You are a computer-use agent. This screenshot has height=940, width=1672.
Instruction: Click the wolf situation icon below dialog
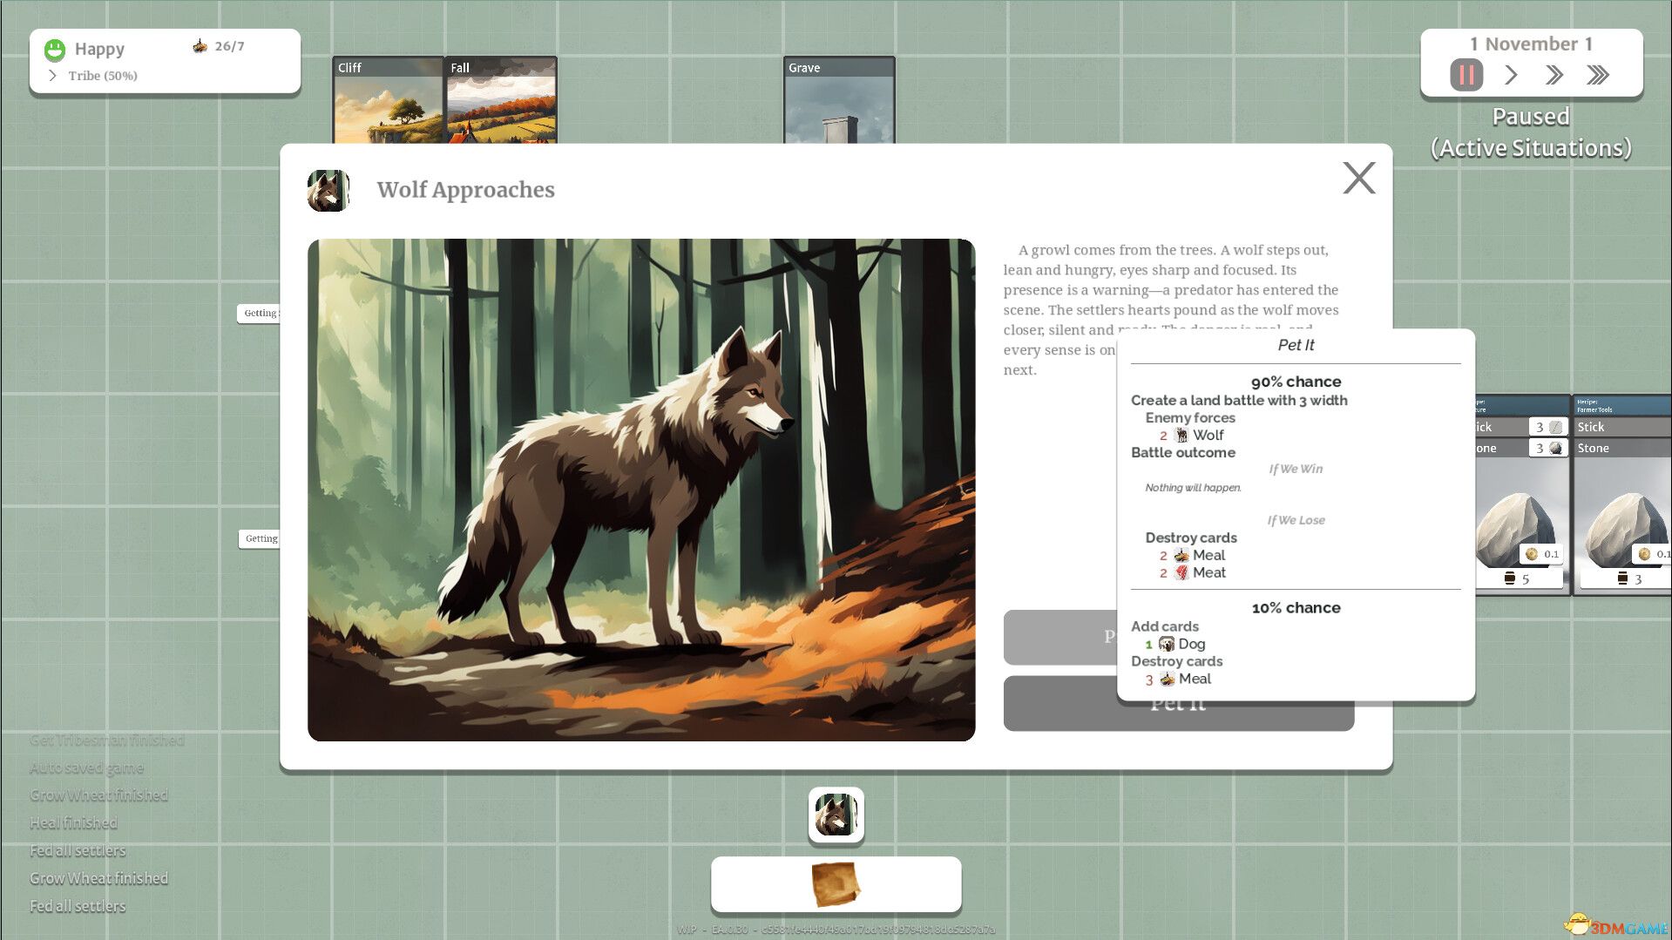[836, 815]
